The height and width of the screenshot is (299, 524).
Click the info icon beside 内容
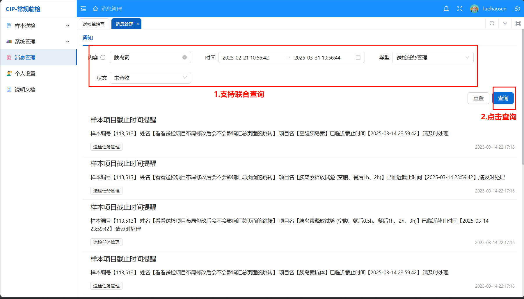click(103, 57)
